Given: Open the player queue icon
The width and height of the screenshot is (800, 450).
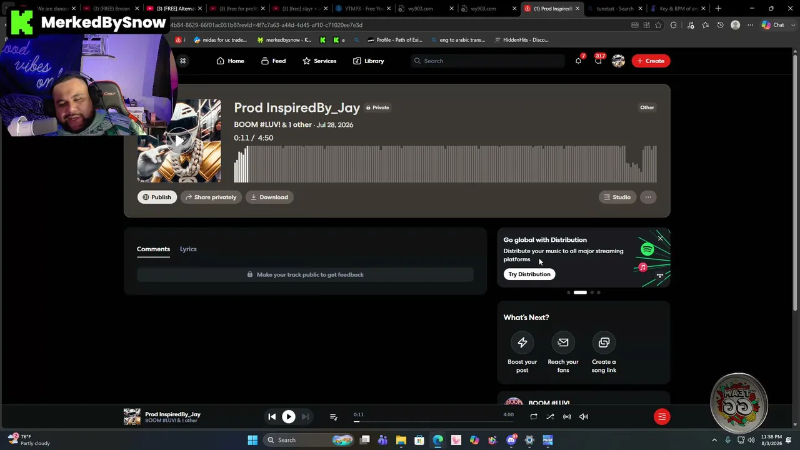Looking at the screenshot, I should click(x=333, y=417).
